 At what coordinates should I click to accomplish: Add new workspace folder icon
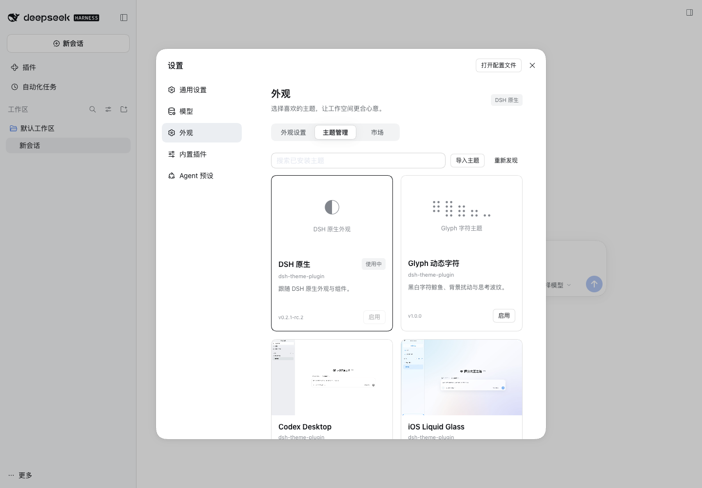pos(124,109)
